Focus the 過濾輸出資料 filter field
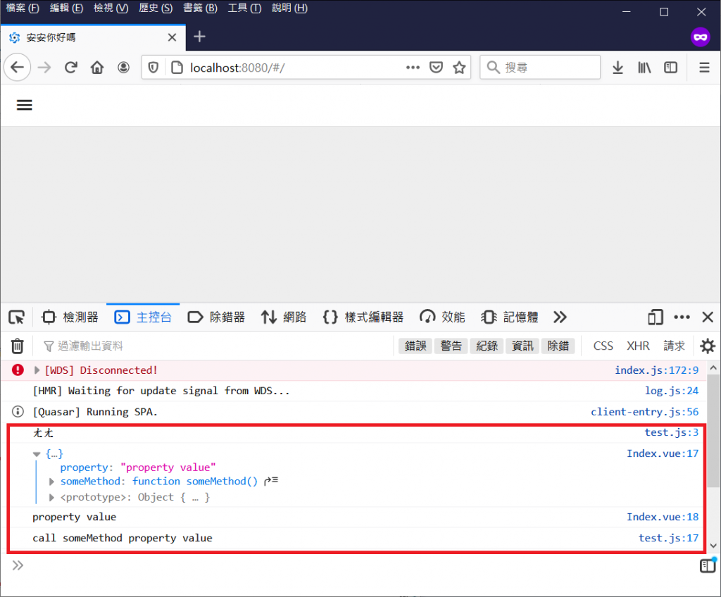 pos(216,346)
